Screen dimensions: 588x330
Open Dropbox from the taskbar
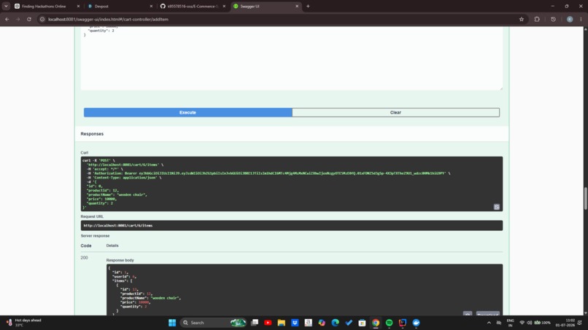(295, 323)
